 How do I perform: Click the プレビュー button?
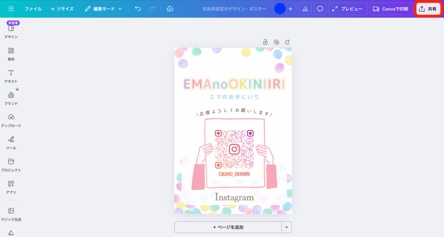click(x=348, y=9)
